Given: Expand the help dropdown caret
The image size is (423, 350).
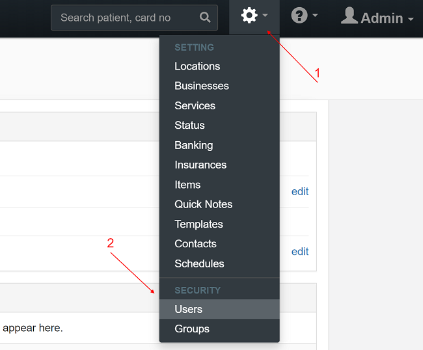Looking at the screenshot, I should click(316, 16).
